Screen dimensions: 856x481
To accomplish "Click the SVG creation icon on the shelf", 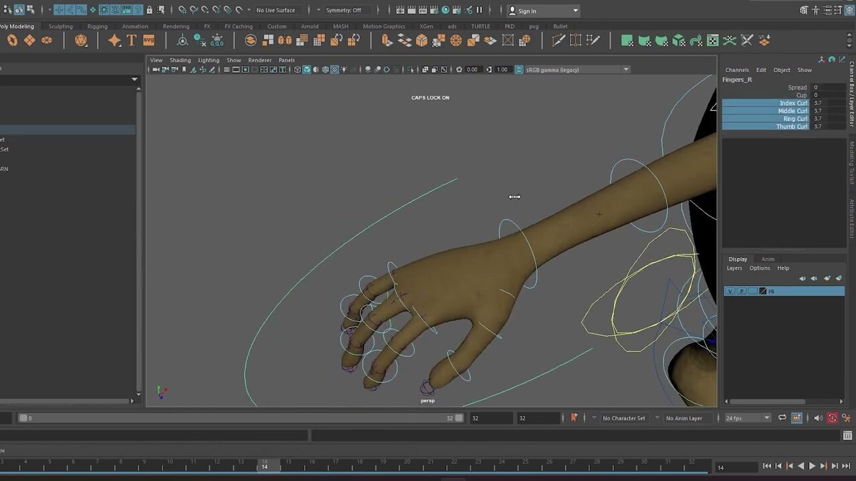I will [148, 40].
